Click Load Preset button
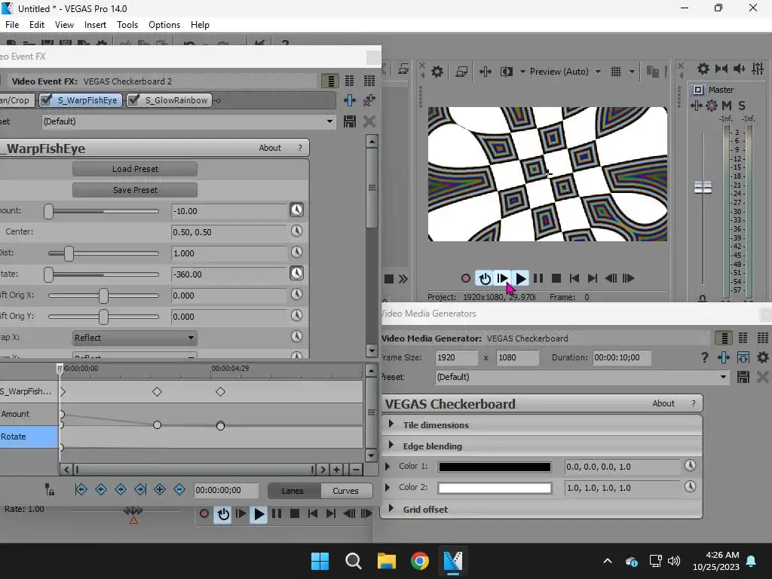 click(135, 169)
